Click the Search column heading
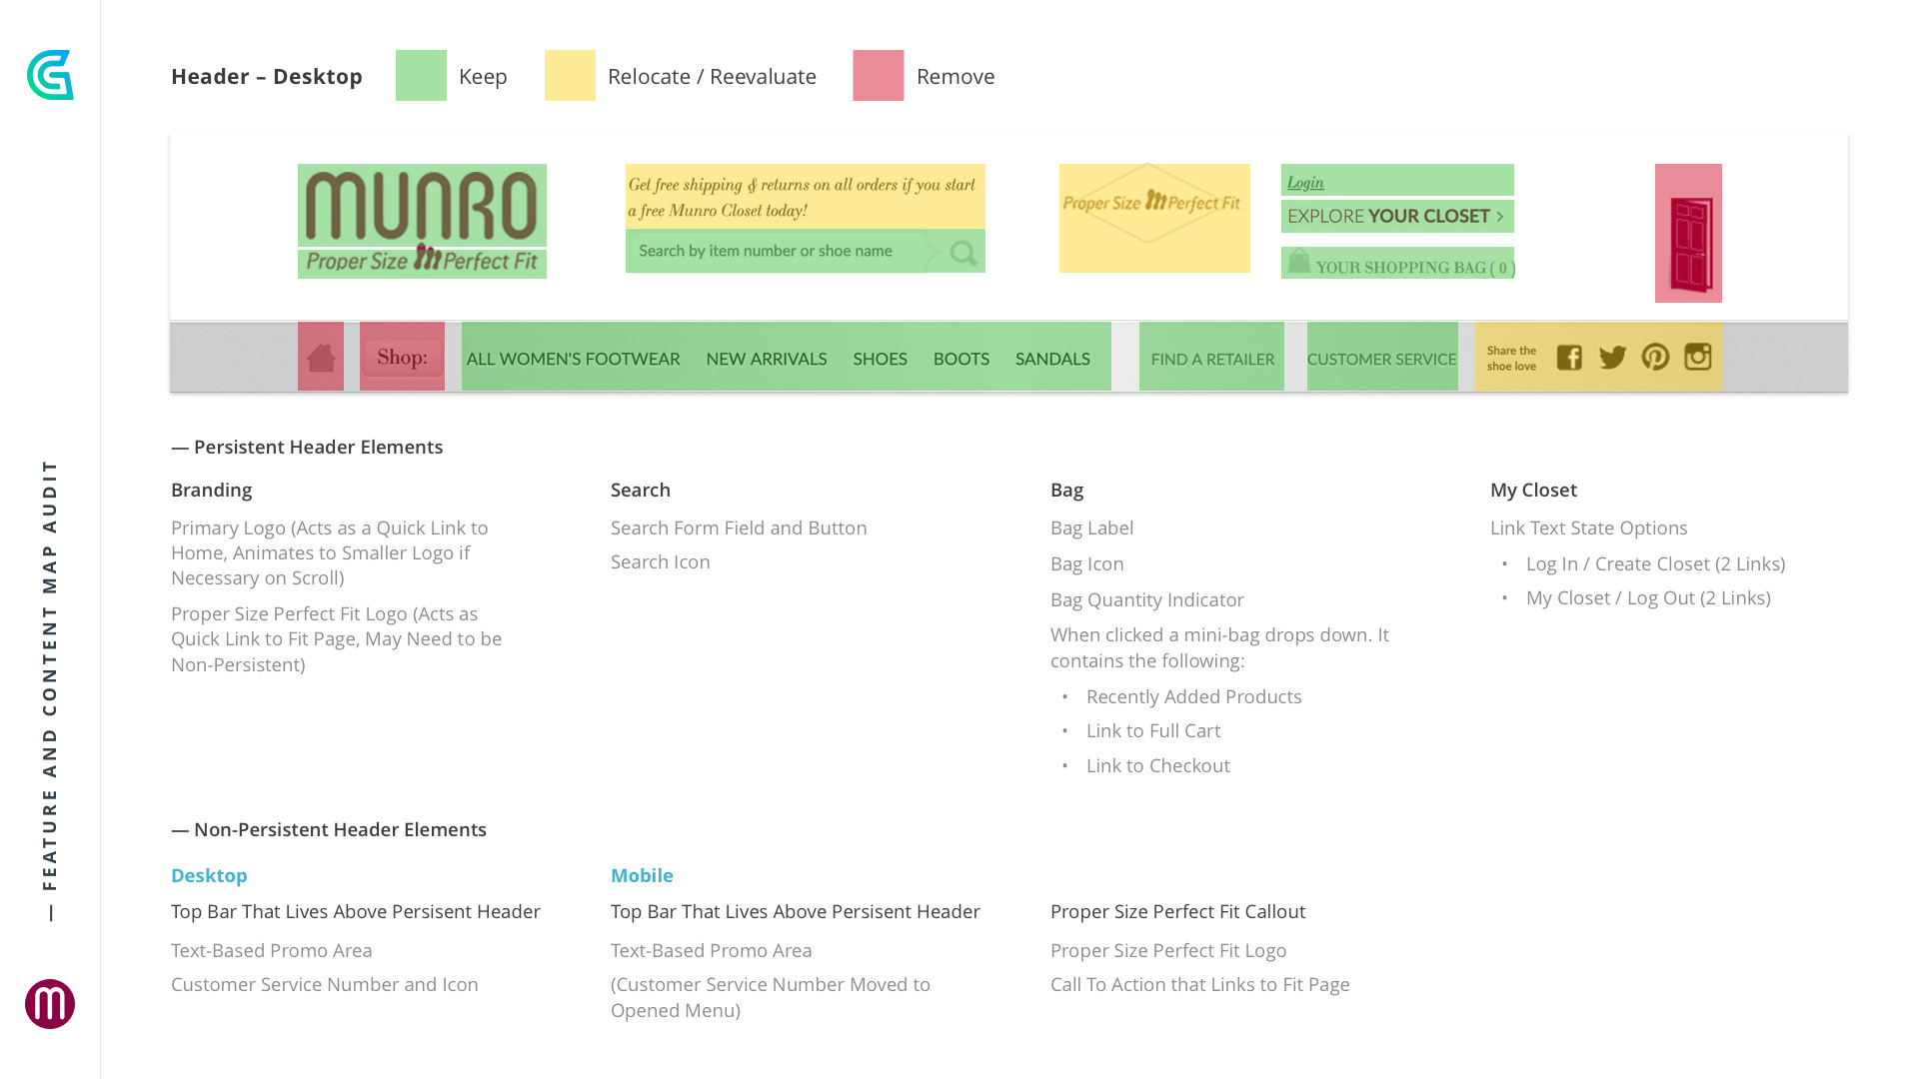 coord(641,490)
